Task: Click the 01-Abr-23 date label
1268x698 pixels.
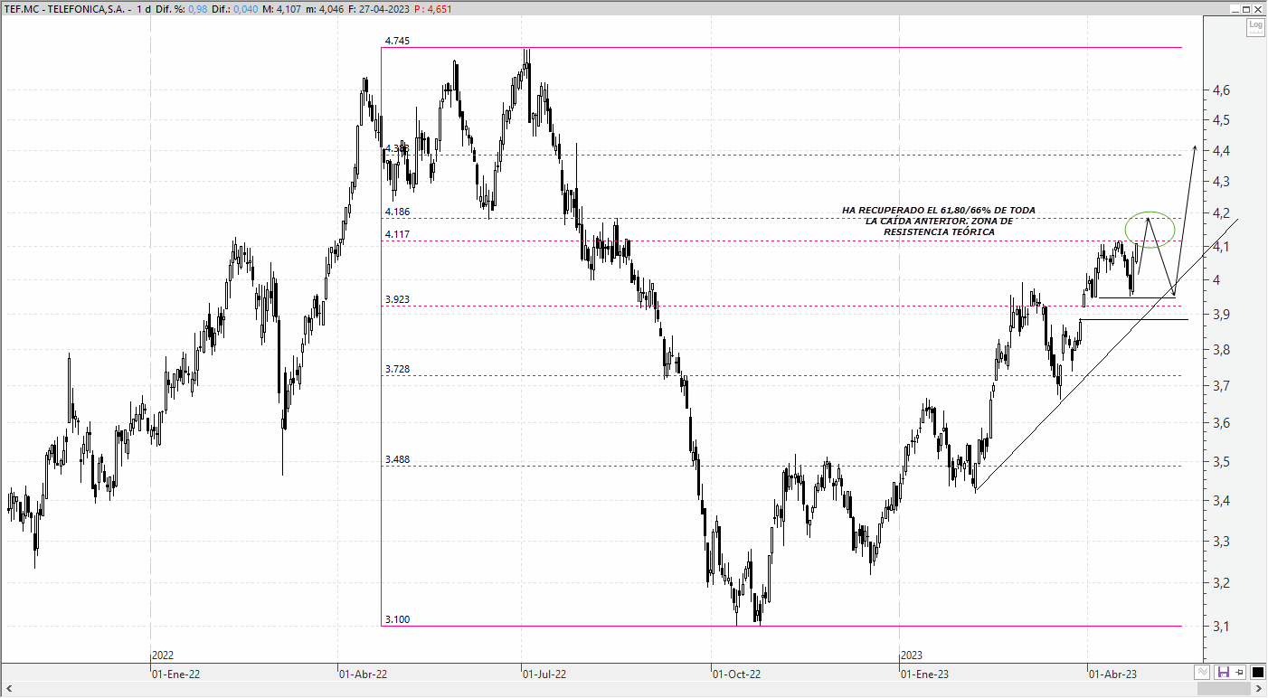Action: click(1113, 674)
